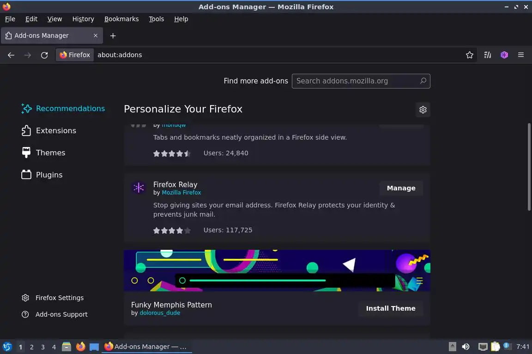Open Firefox Settings from sidebar

53,298
